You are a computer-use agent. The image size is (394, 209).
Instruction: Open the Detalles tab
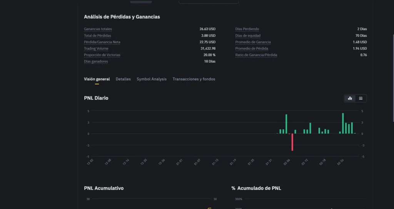123,79
